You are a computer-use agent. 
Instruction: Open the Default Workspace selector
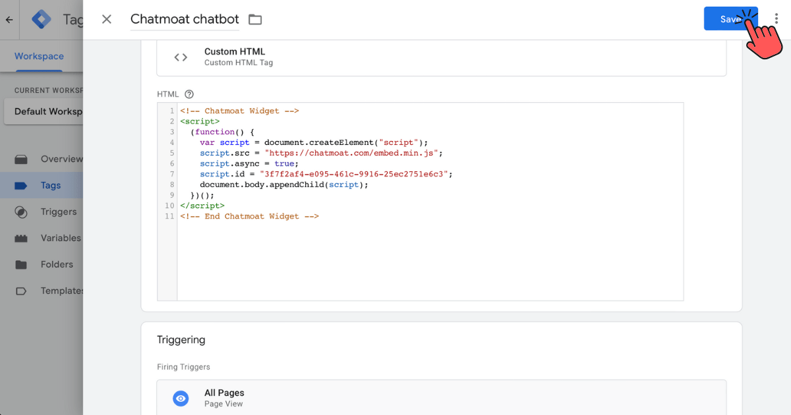(44, 111)
